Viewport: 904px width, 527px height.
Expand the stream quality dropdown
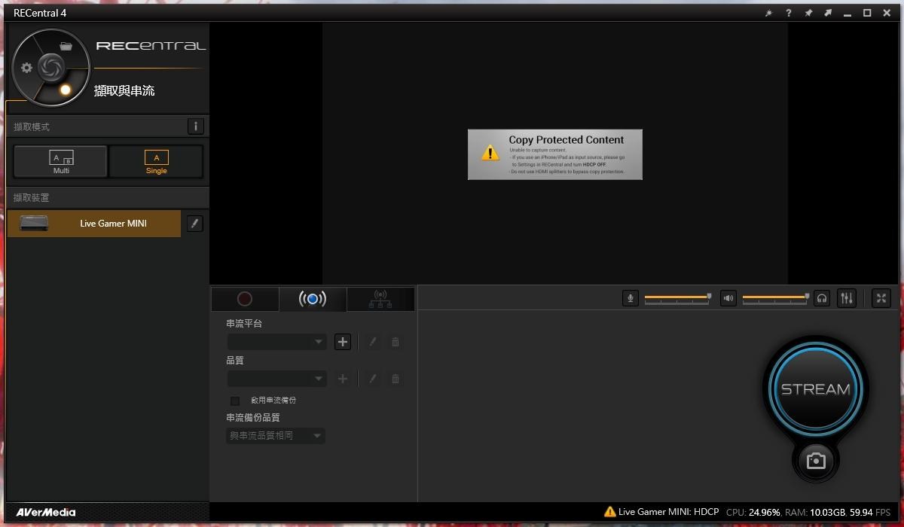coord(276,379)
